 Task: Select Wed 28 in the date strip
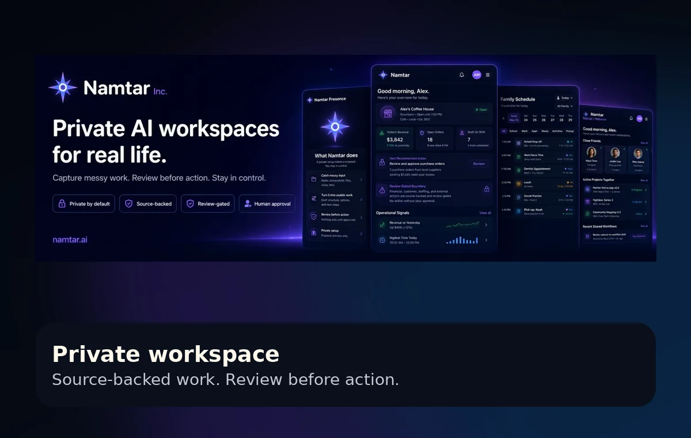point(561,118)
